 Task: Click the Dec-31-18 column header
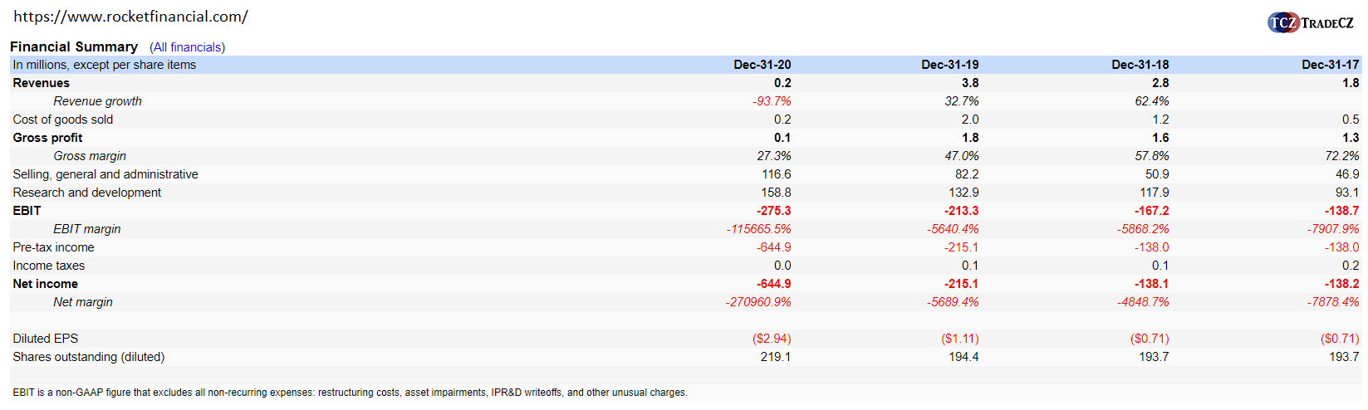(x=1140, y=65)
